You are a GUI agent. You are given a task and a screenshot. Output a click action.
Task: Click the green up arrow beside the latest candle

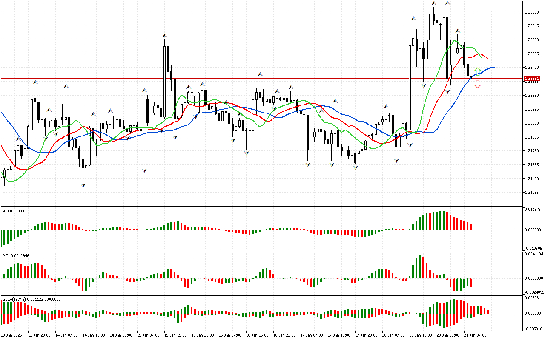click(478, 71)
